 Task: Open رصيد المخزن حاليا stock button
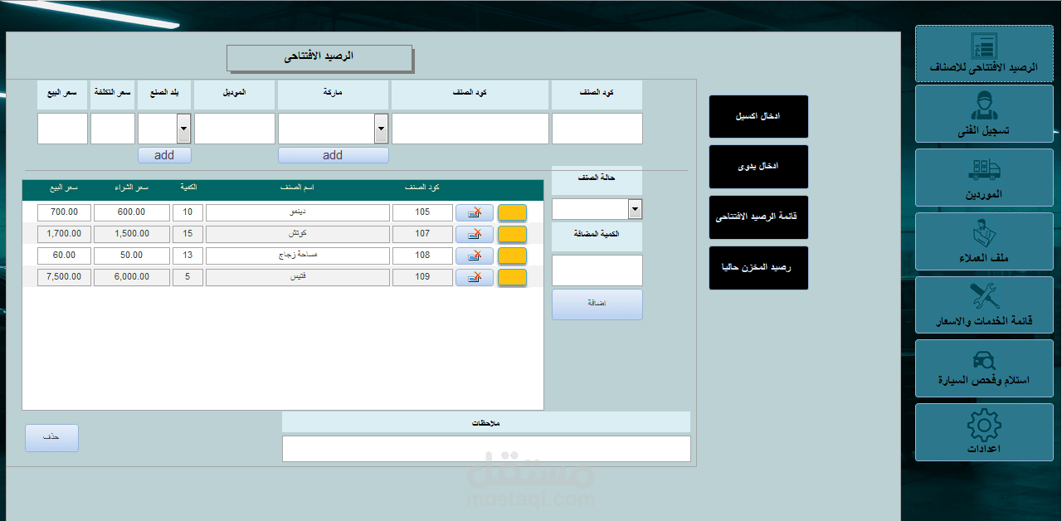click(758, 268)
